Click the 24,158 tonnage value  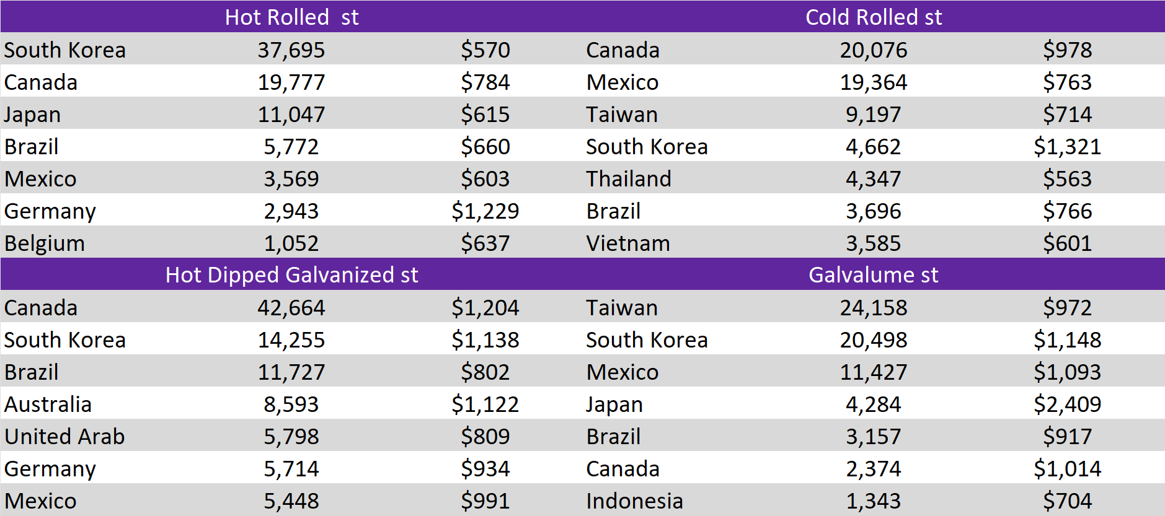click(873, 307)
